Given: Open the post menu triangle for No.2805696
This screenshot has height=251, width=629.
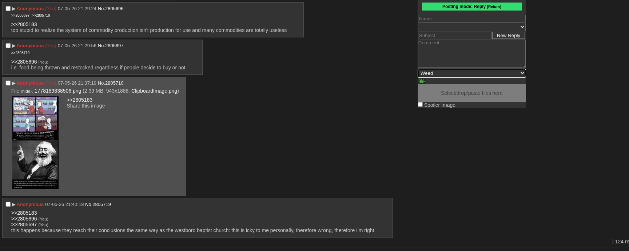Looking at the screenshot, I should [x=14, y=9].
